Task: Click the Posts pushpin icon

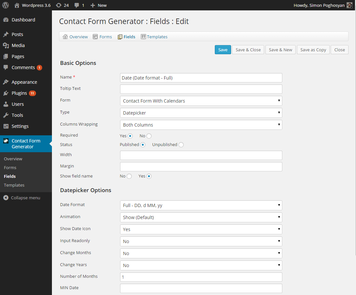Action: click(x=6, y=34)
